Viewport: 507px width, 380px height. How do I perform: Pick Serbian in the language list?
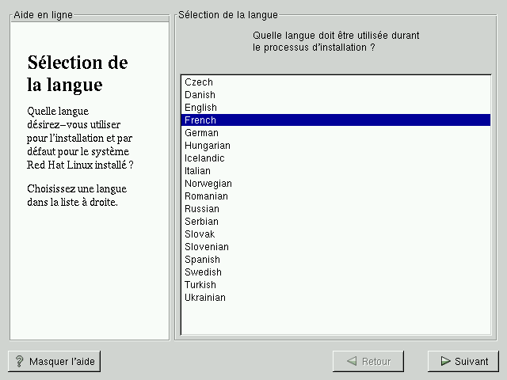click(x=201, y=222)
